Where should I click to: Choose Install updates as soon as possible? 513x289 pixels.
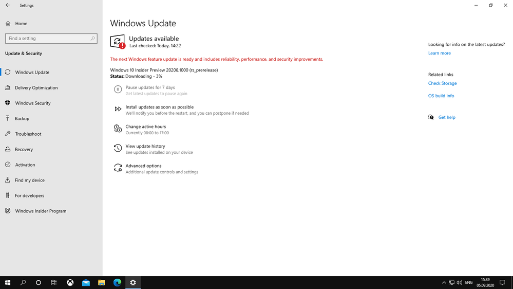coord(159,107)
